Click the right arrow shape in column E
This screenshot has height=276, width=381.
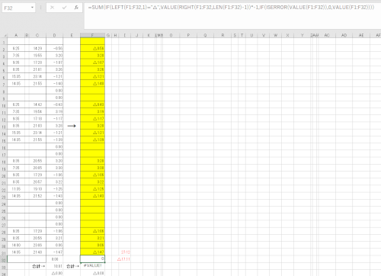pos(72,126)
